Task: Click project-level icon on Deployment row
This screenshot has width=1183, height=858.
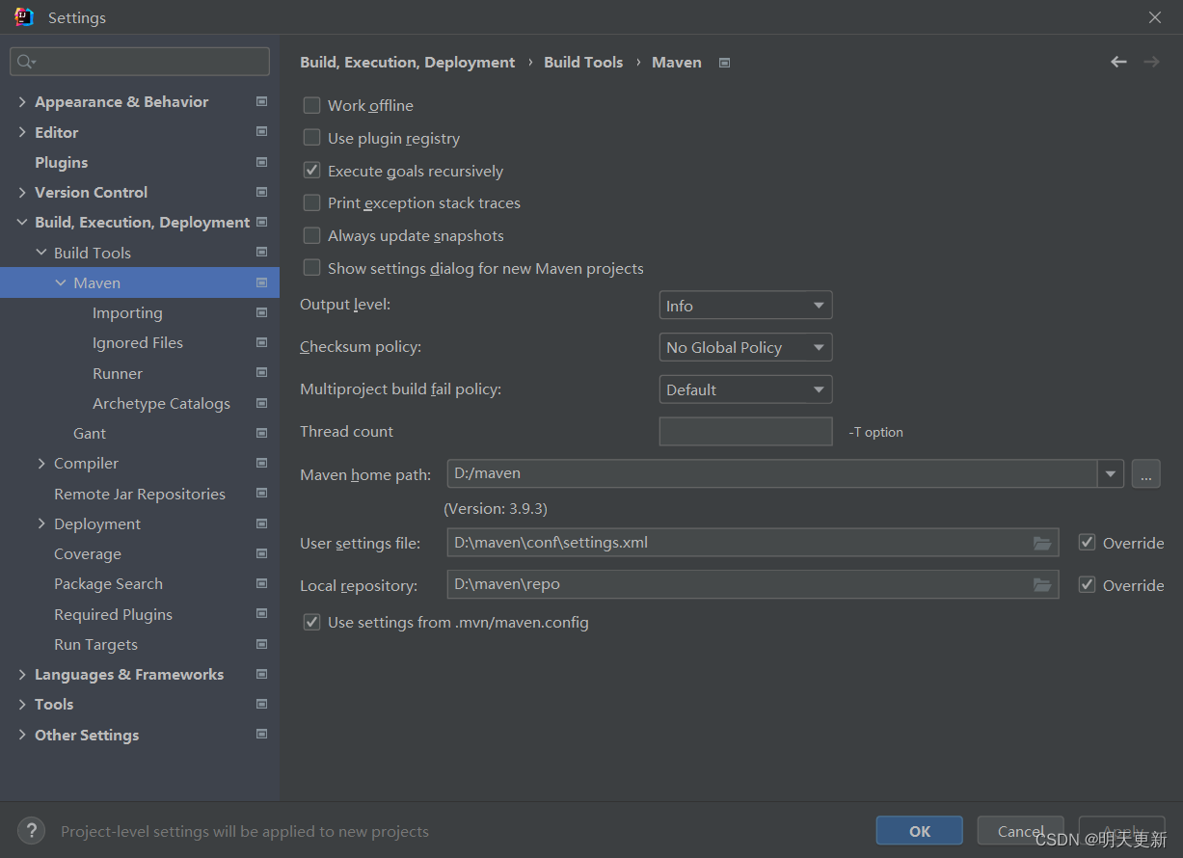Action: tap(261, 523)
